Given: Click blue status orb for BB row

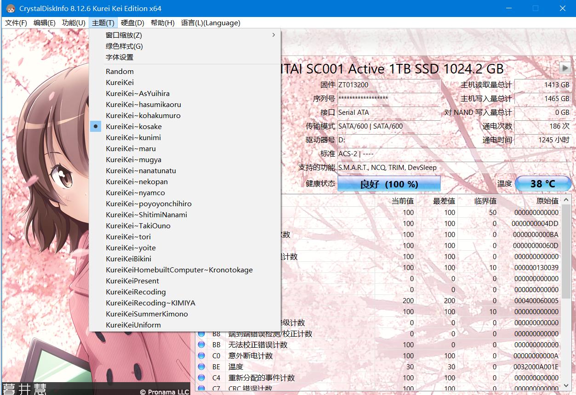Looking at the screenshot, I should 201,344.
